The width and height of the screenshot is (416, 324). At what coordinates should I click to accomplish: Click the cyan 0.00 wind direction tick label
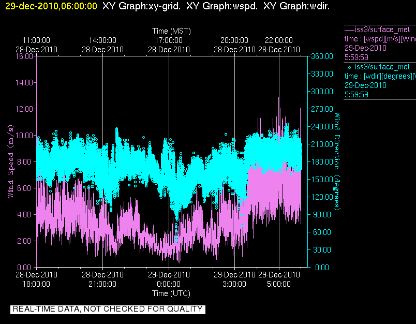tap(322, 267)
